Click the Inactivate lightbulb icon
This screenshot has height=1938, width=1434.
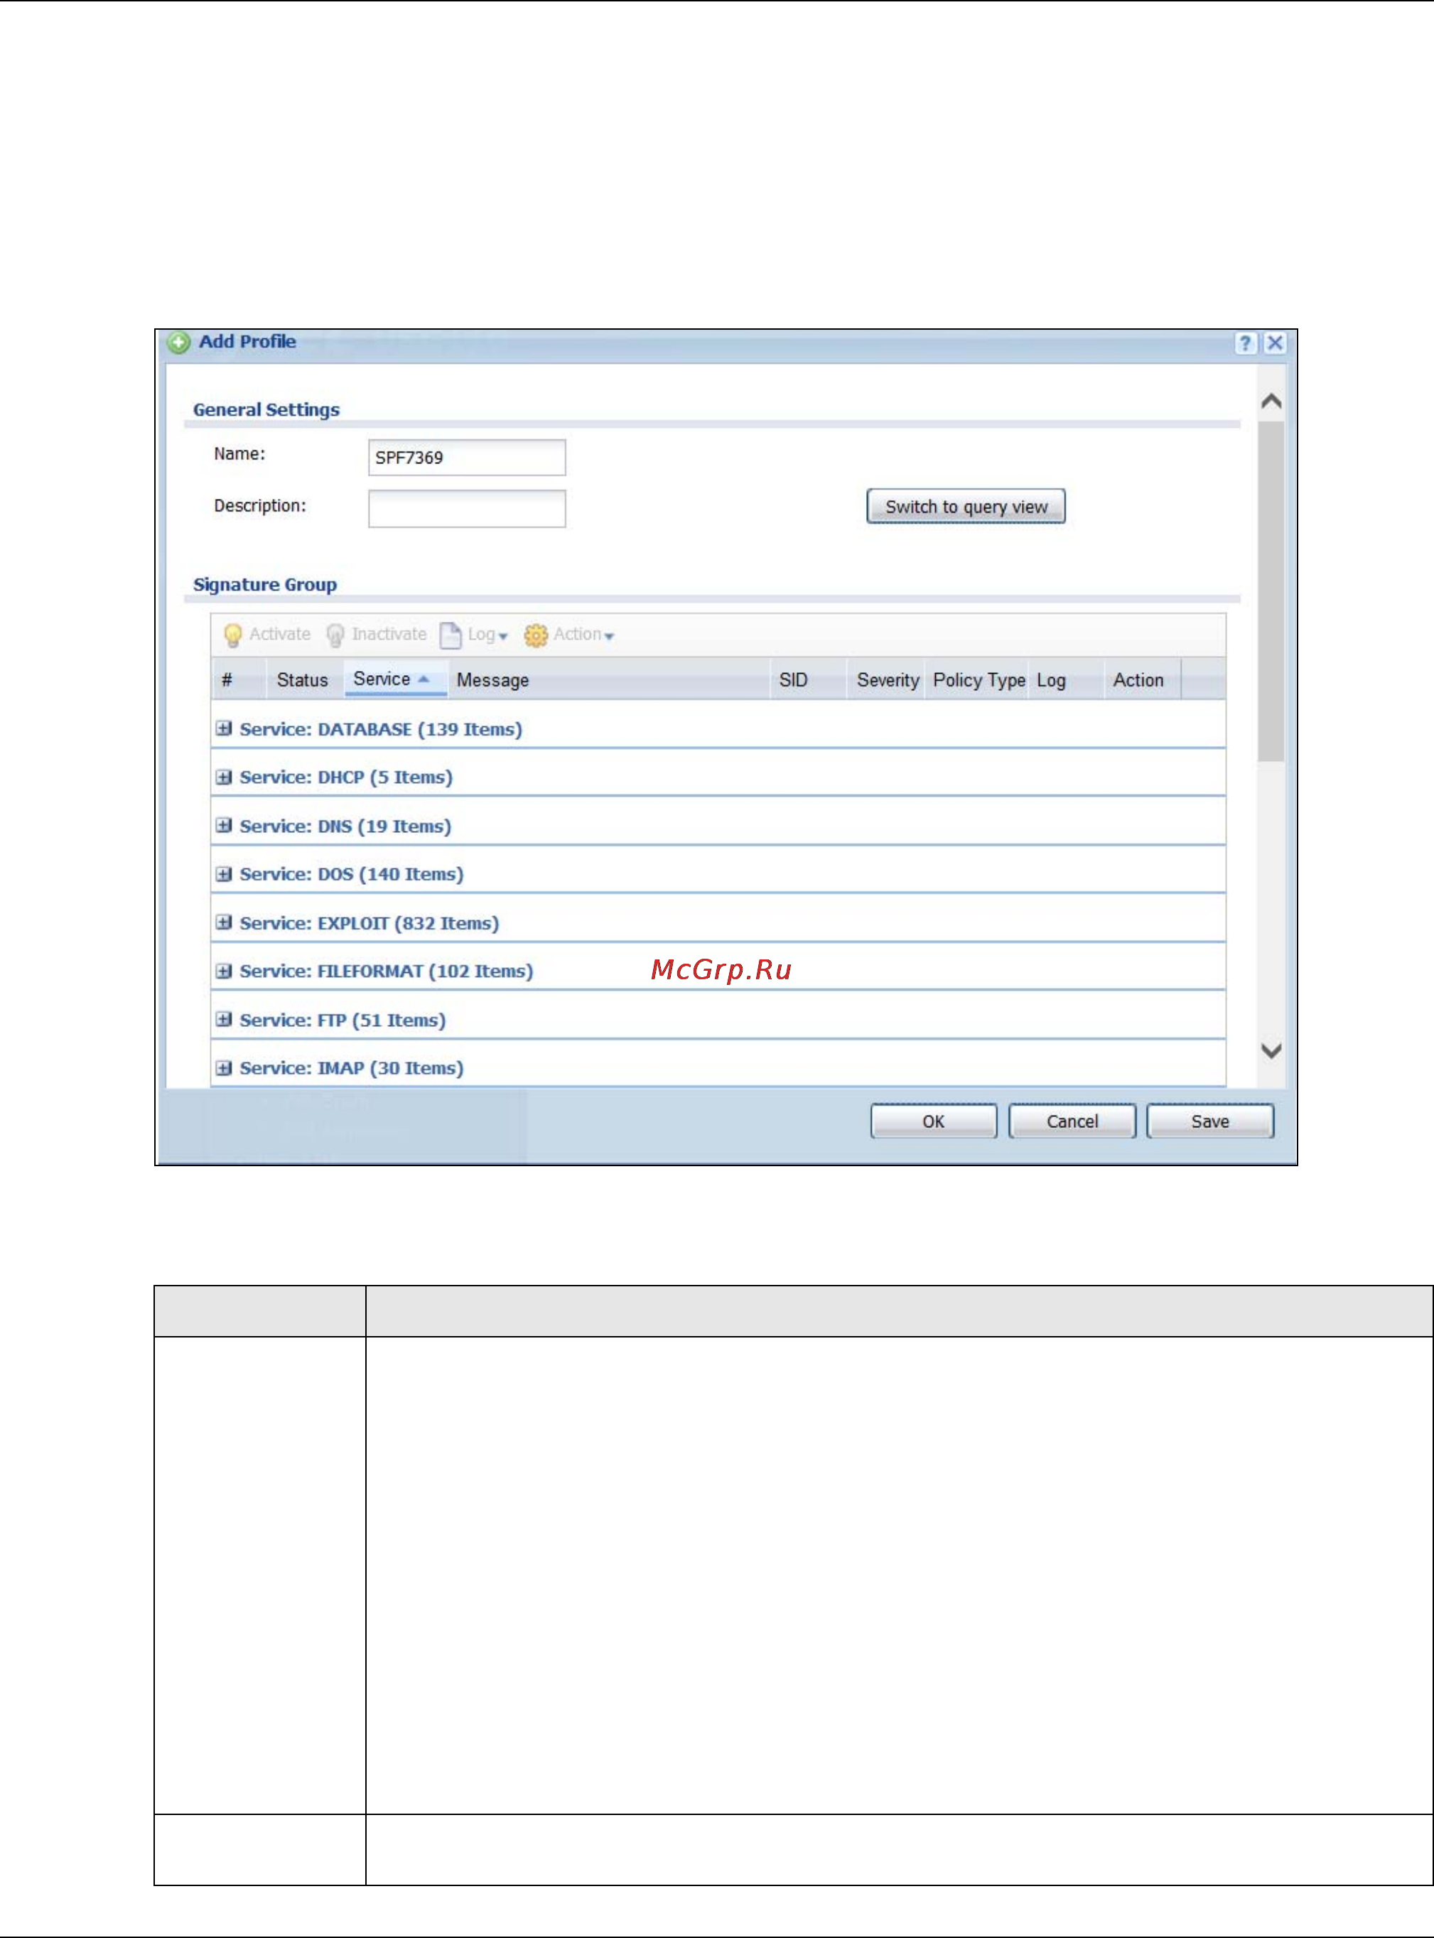[x=335, y=635]
